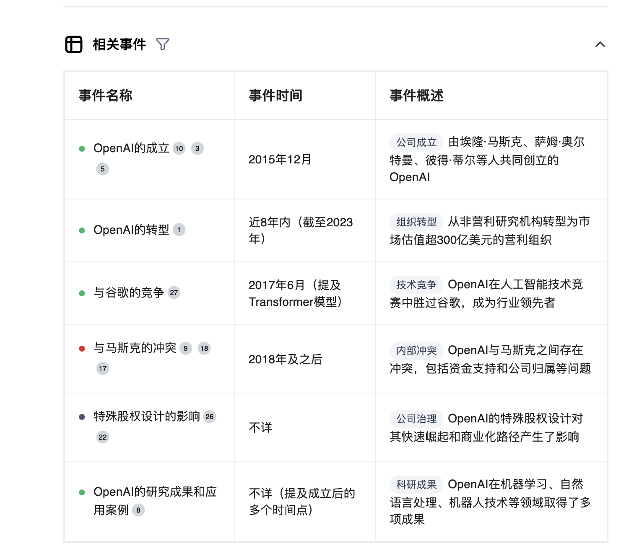This screenshot has height=554, width=634.
Task: Select the 公司治理 tag
Action: tap(416, 419)
